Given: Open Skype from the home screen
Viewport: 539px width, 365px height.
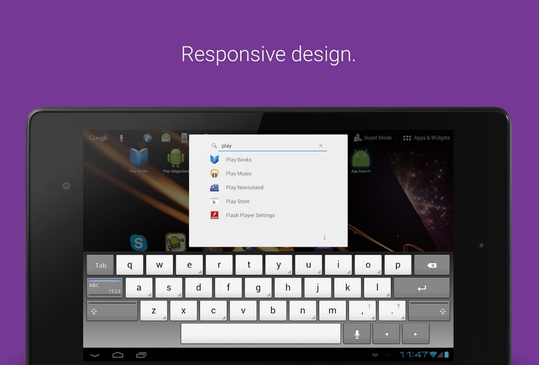Looking at the screenshot, I should coord(138,242).
